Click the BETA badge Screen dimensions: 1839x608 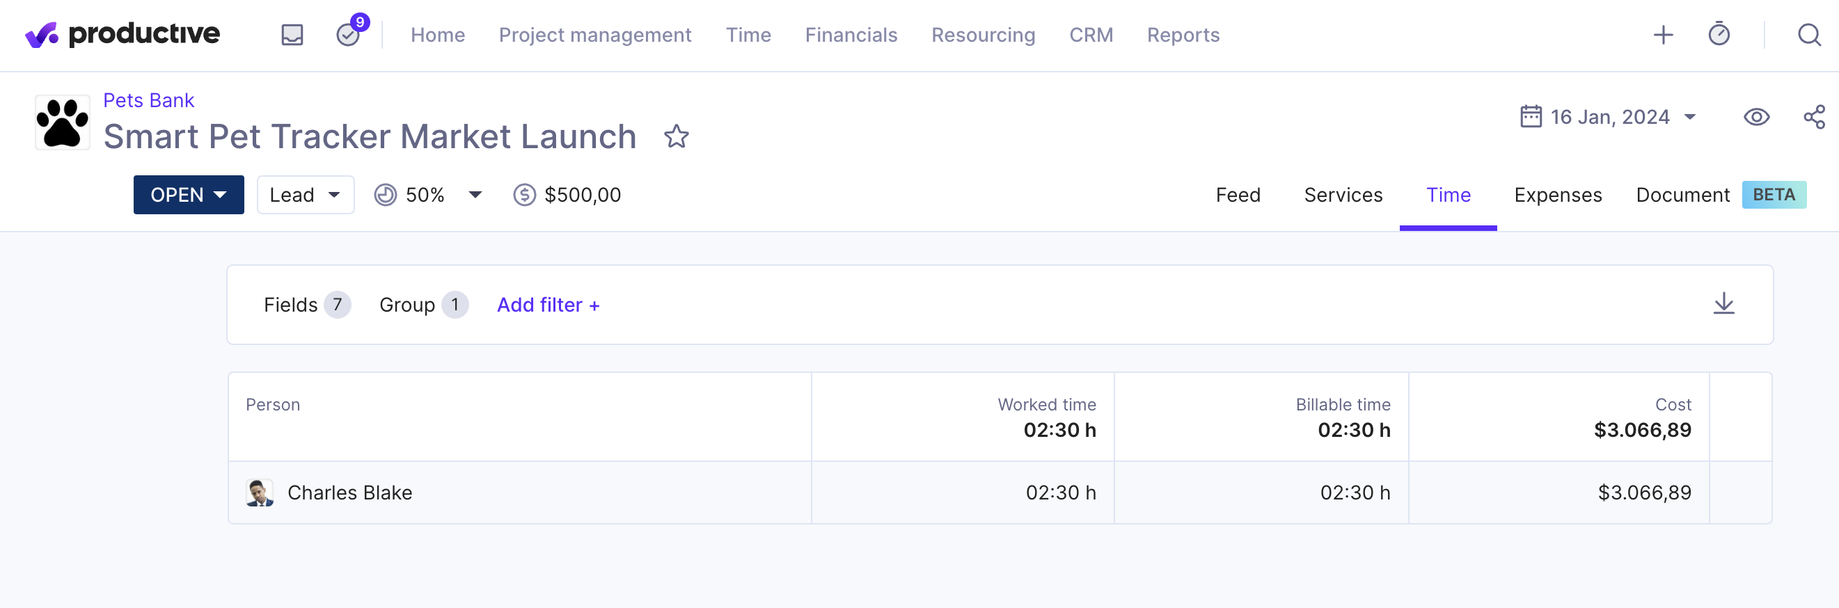pyautogui.click(x=1774, y=195)
